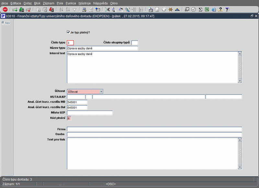Click the execute query icon
The width and height of the screenshot is (259, 188).
coord(45,10)
